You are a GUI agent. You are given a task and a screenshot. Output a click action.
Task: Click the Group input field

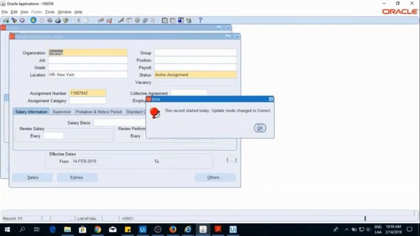[196, 52]
